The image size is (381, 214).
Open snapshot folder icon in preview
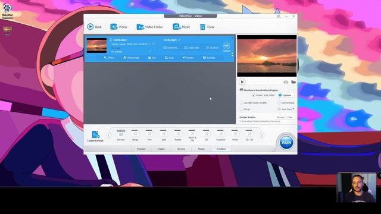(x=293, y=82)
